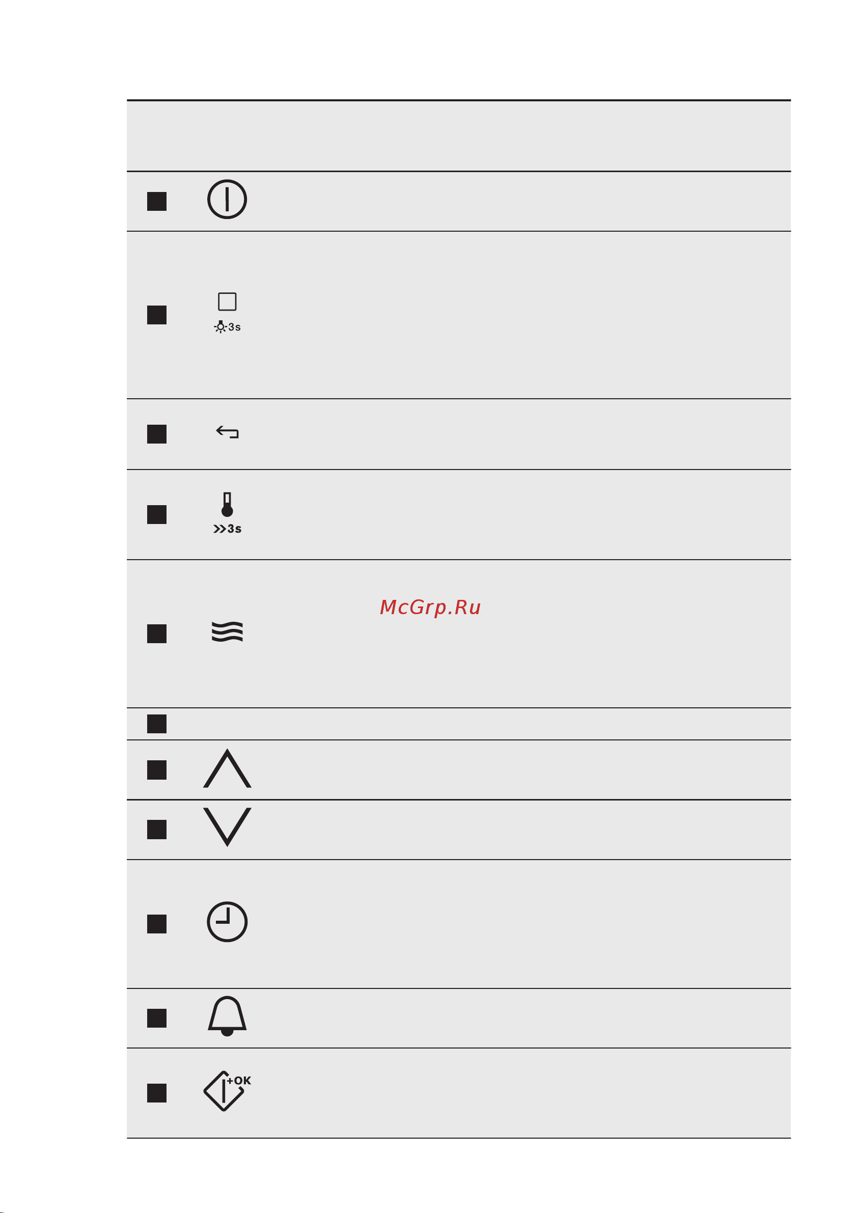Click the black square in the row without icon
Image resolution: width=855 pixels, height=1213 pixels.
[x=157, y=724]
